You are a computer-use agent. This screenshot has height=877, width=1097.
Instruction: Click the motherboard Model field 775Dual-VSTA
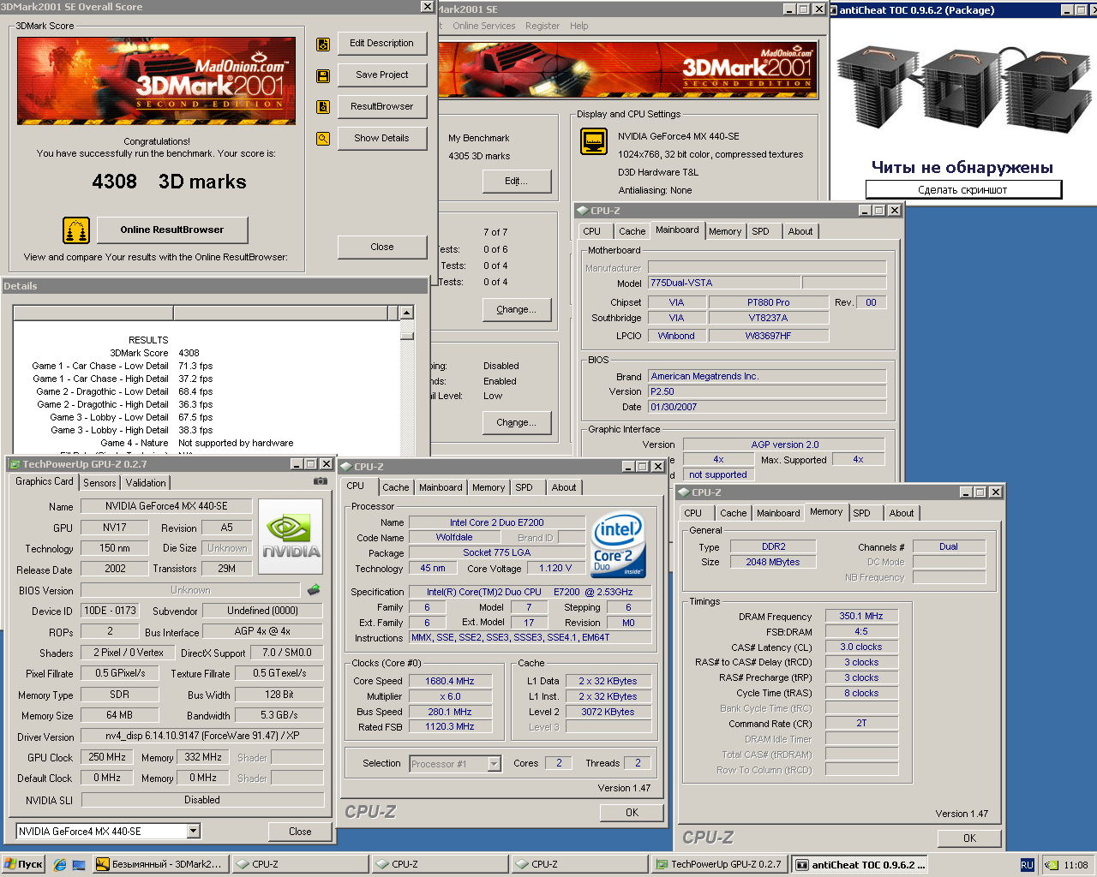724,283
